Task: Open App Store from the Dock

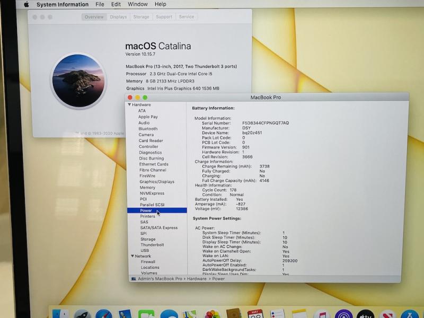Action: 410,314
